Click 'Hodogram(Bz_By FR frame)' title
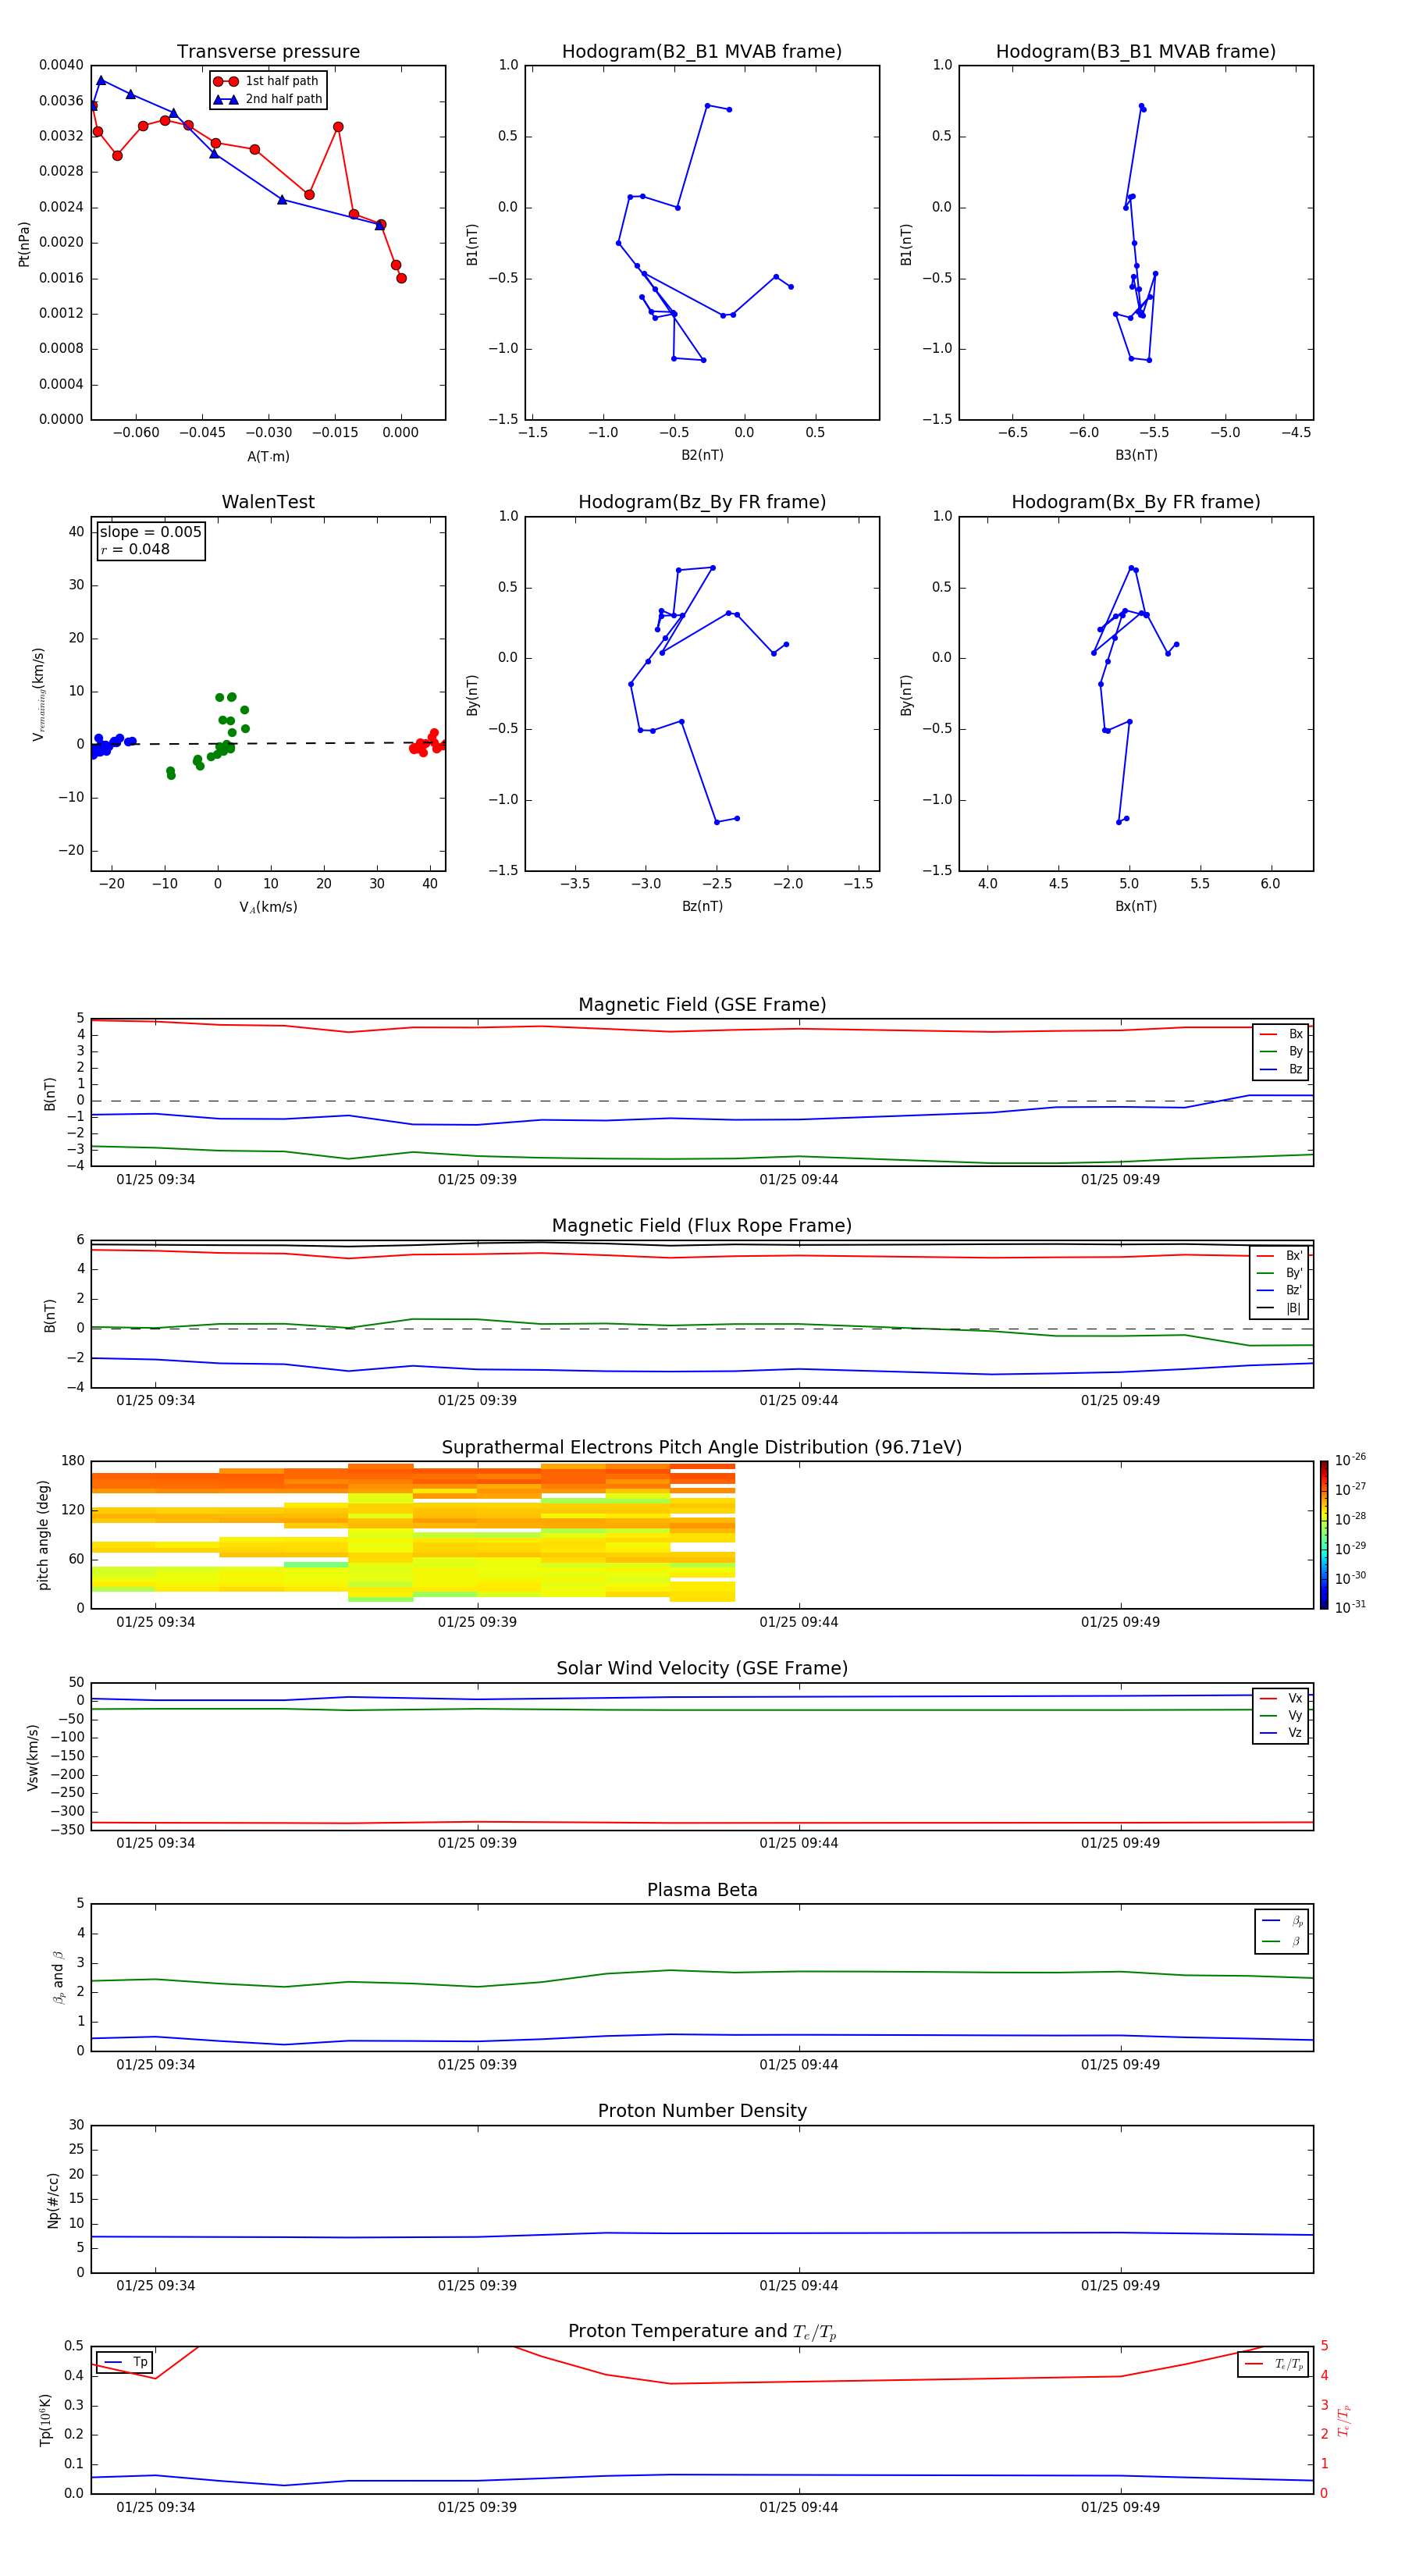This screenshot has width=1405, height=2576. pyautogui.click(x=702, y=502)
